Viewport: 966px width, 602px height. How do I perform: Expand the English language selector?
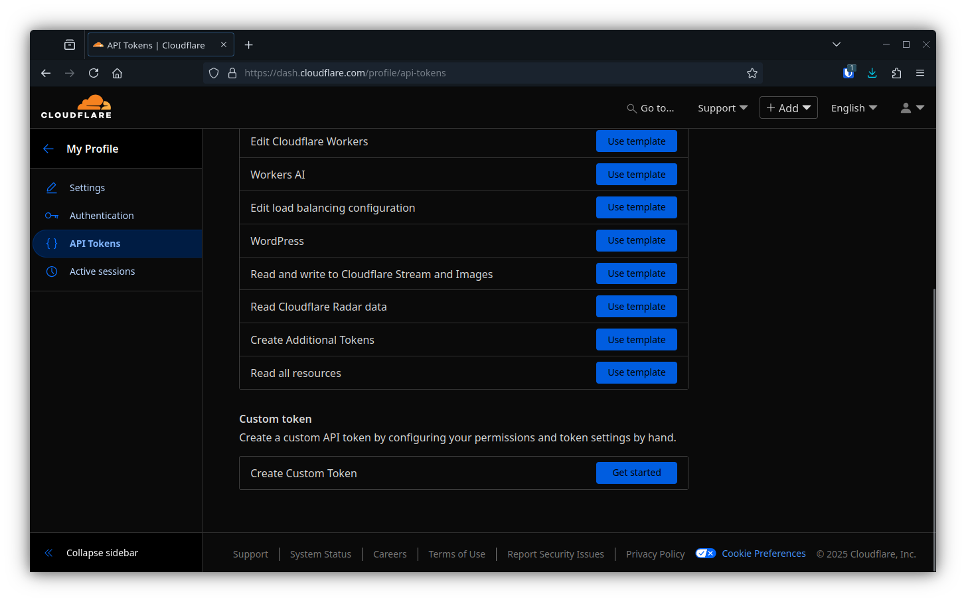point(854,108)
